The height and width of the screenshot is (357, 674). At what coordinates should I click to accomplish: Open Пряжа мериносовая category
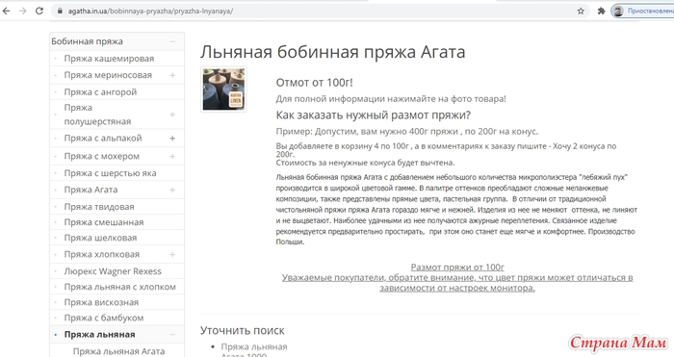click(x=108, y=75)
